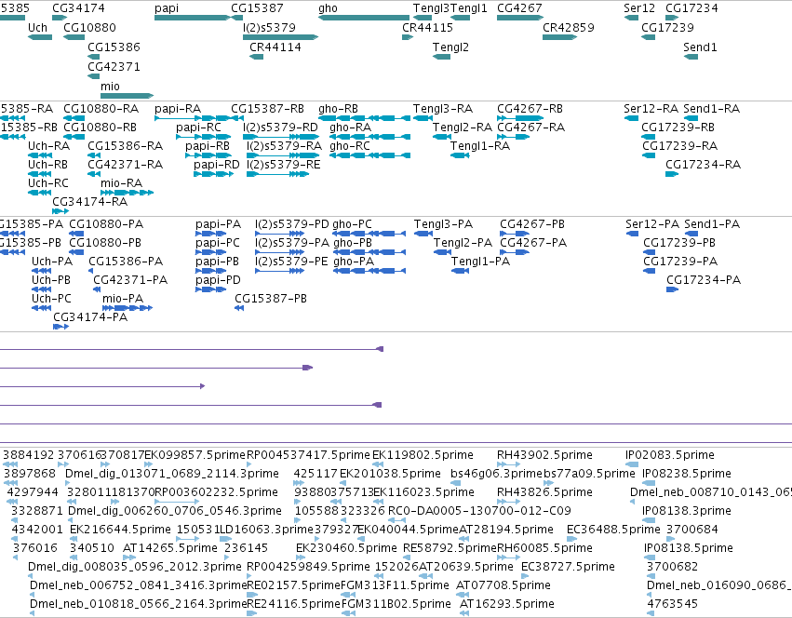Click the CG4267 gene label
This screenshot has height=618, width=792.
click(x=519, y=8)
